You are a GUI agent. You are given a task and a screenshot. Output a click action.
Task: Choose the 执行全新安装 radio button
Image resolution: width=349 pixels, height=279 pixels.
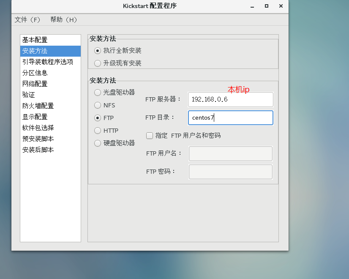[x=98, y=51]
